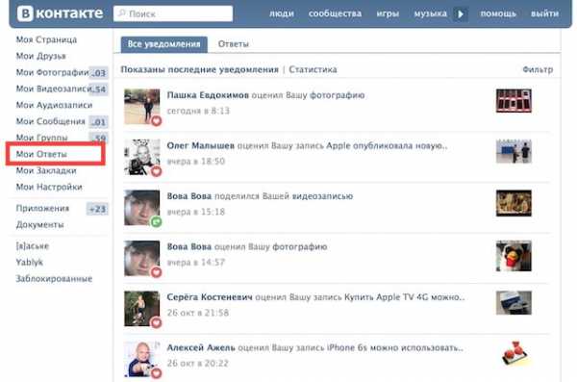Click Вова Вова avatar at 15:18 notification
The width and height of the screenshot is (577, 382).
(x=141, y=208)
